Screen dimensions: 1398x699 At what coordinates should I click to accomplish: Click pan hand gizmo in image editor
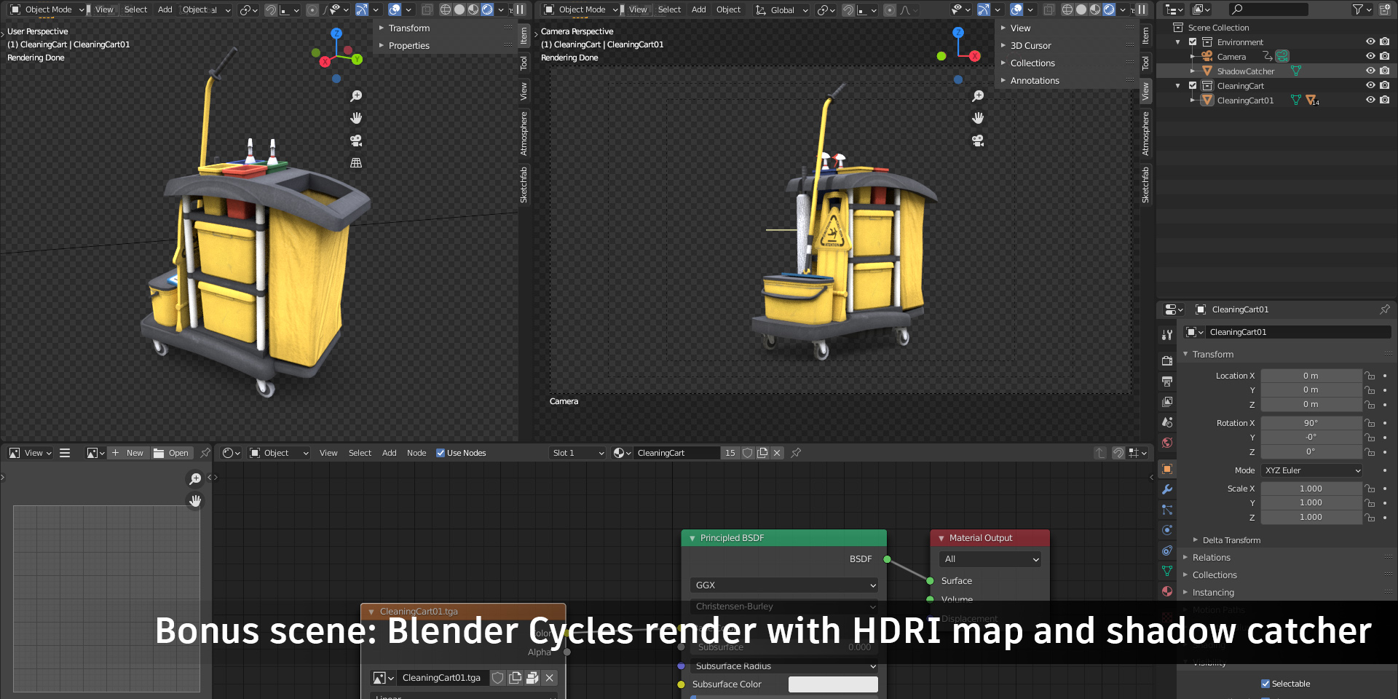(x=195, y=500)
